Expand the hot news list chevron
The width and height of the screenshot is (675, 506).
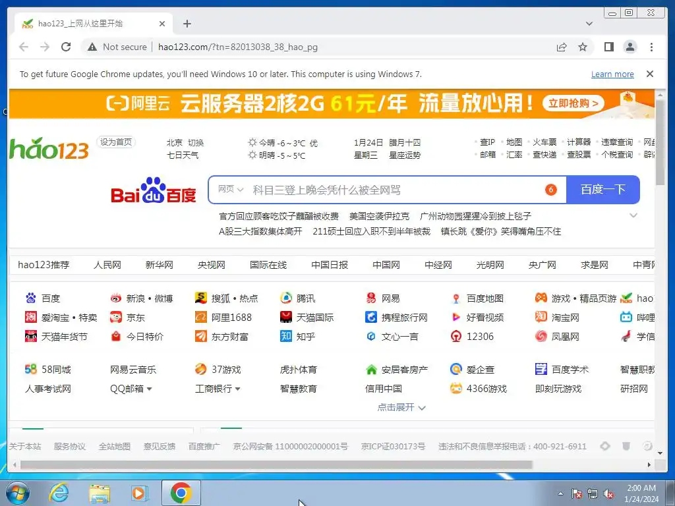[633, 215]
